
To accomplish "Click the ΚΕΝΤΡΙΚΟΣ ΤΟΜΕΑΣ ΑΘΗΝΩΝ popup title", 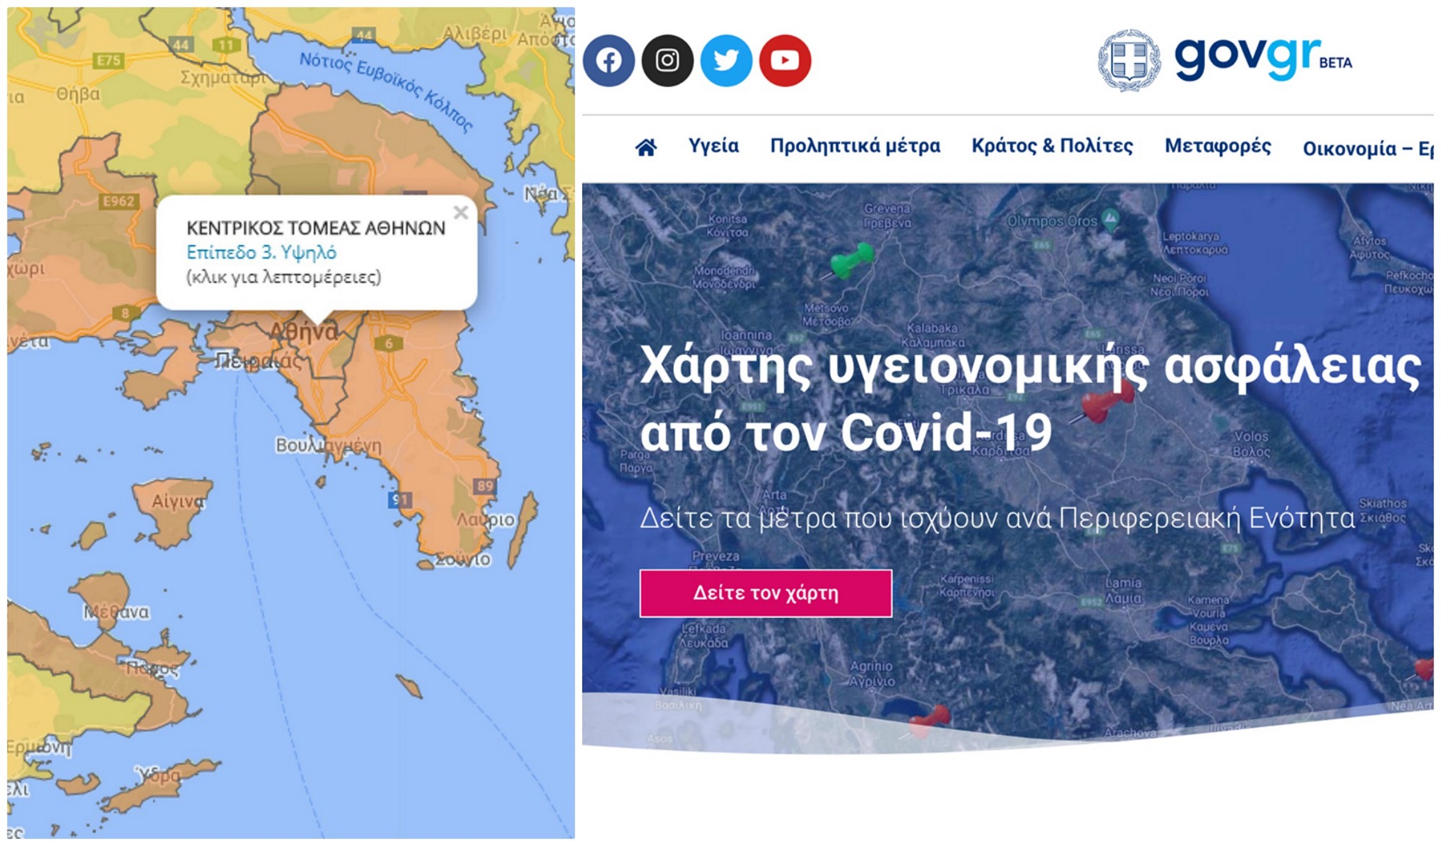I will pyautogui.click(x=316, y=228).
